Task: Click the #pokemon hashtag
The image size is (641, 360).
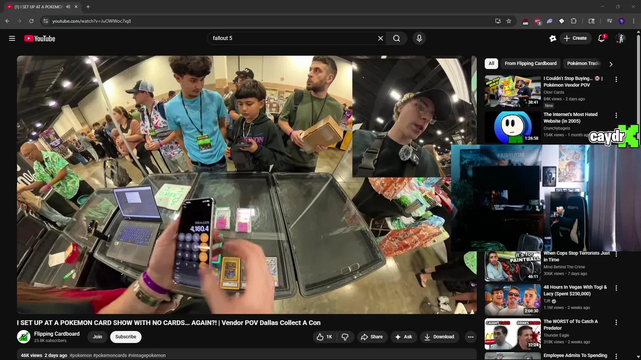Action: pyautogui.click(x=81, y=355)
